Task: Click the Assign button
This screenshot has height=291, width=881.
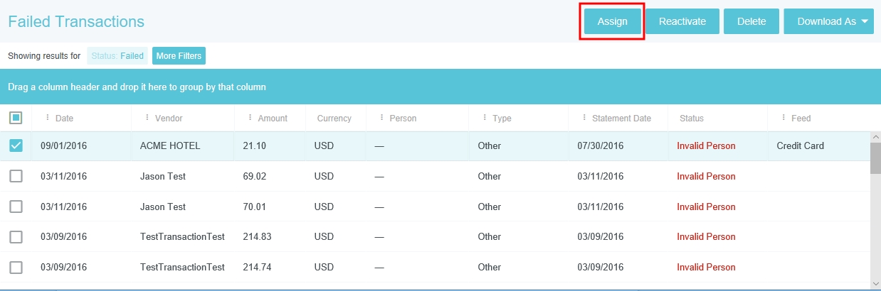Action: click(612, 21)
